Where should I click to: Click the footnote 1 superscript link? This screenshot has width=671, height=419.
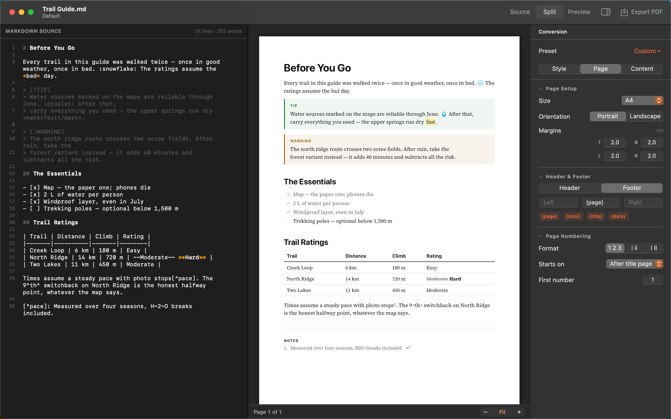395,304
